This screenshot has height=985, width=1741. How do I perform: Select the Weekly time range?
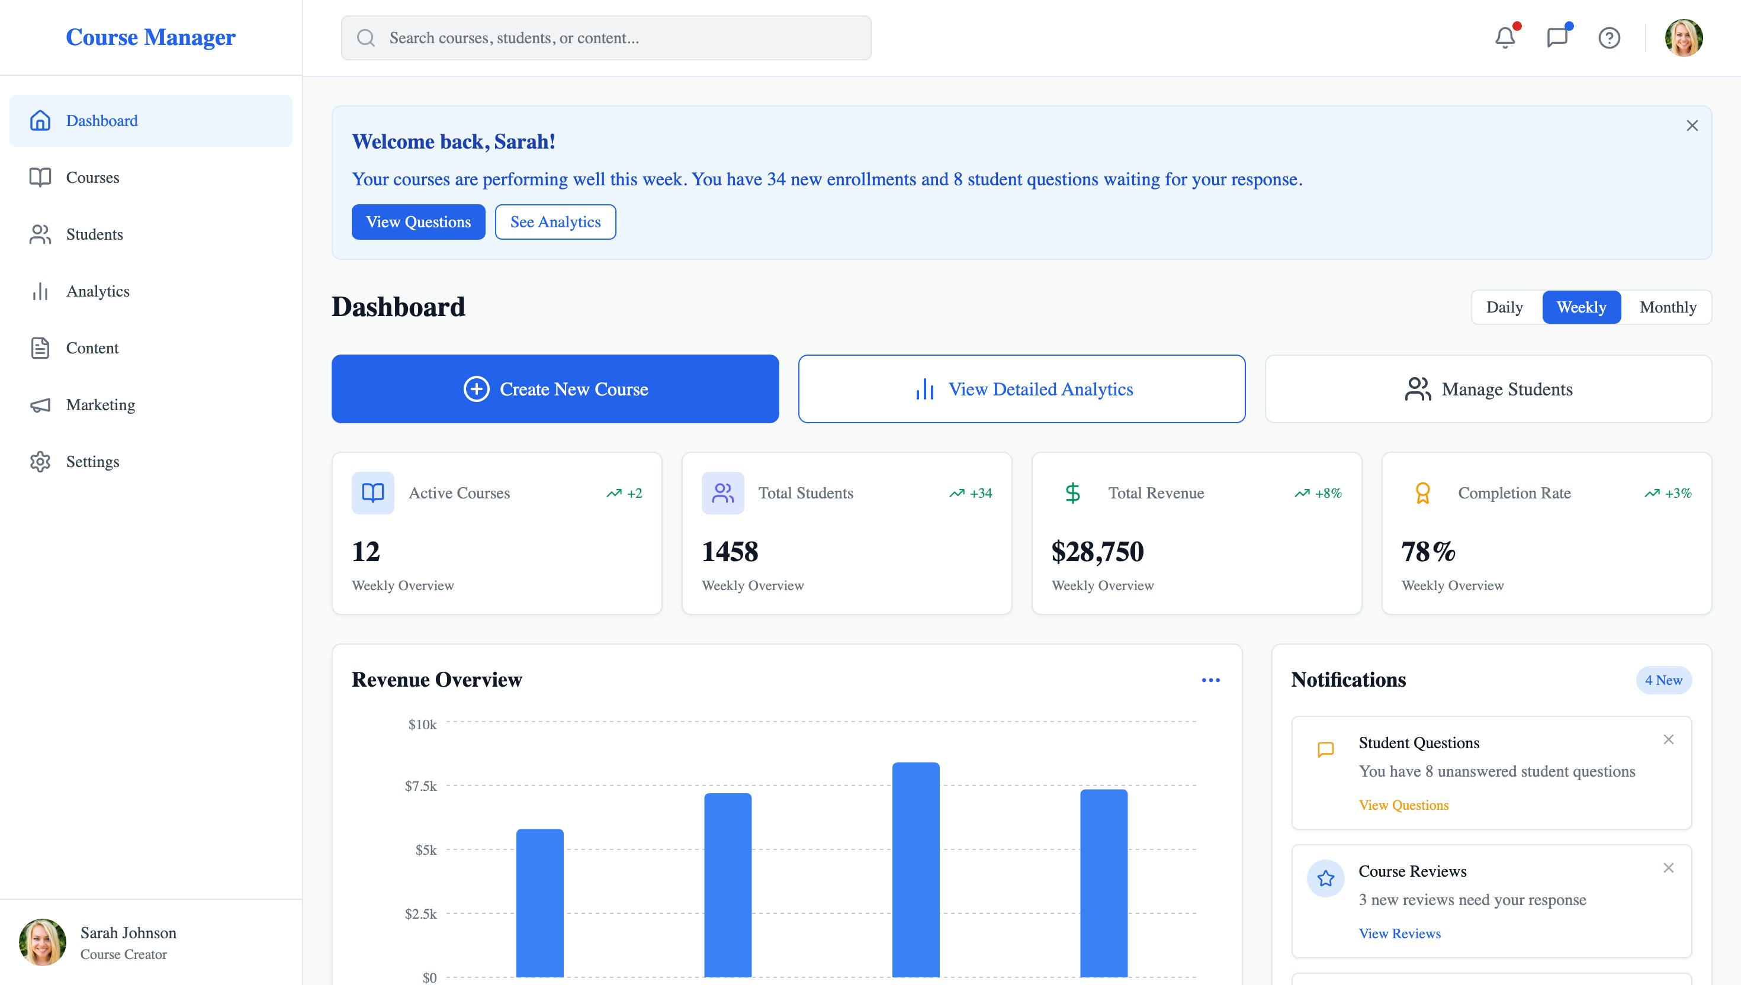pos(1581,307)
